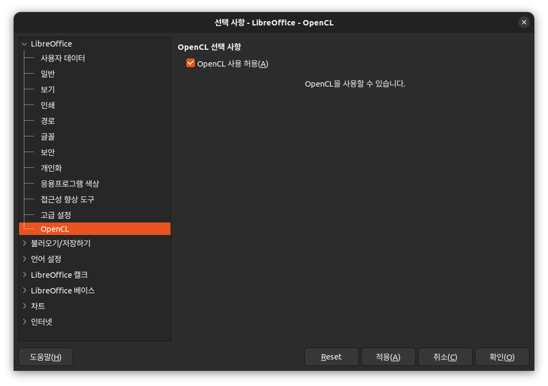Select 경로 in the options tree
548x386 pixels.
pos(48,121)
